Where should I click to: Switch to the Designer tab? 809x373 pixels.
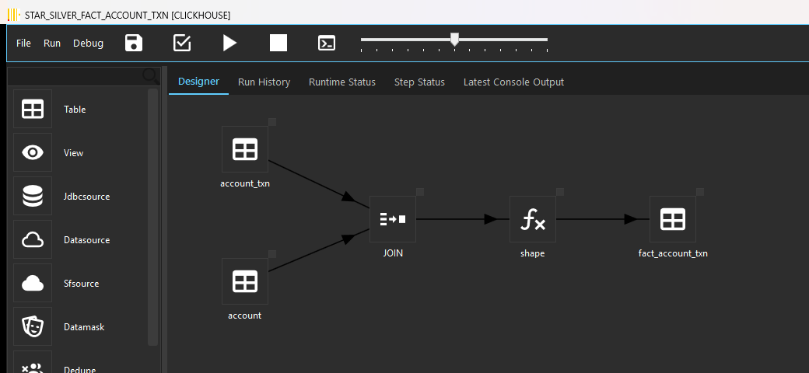pos(198,82)
